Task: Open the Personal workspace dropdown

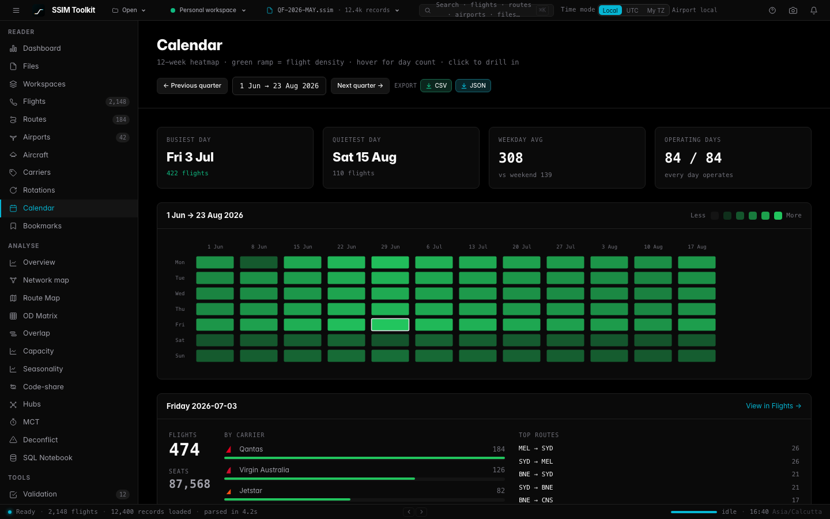Action: 208,10
